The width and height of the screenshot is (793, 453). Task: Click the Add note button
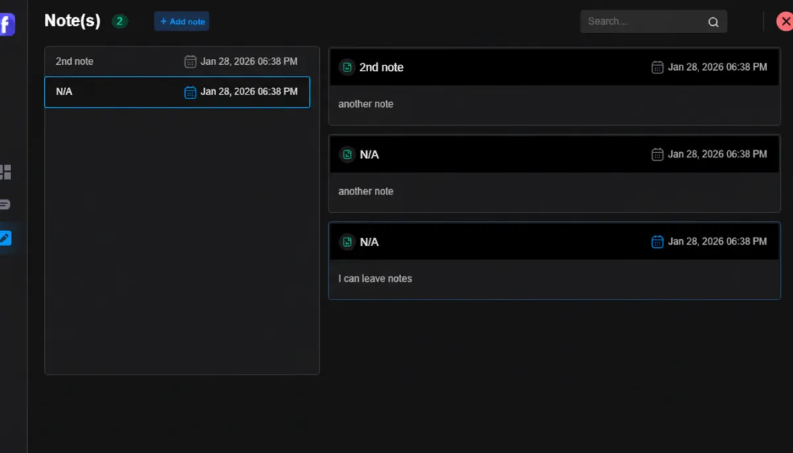[x=182, y=21]
